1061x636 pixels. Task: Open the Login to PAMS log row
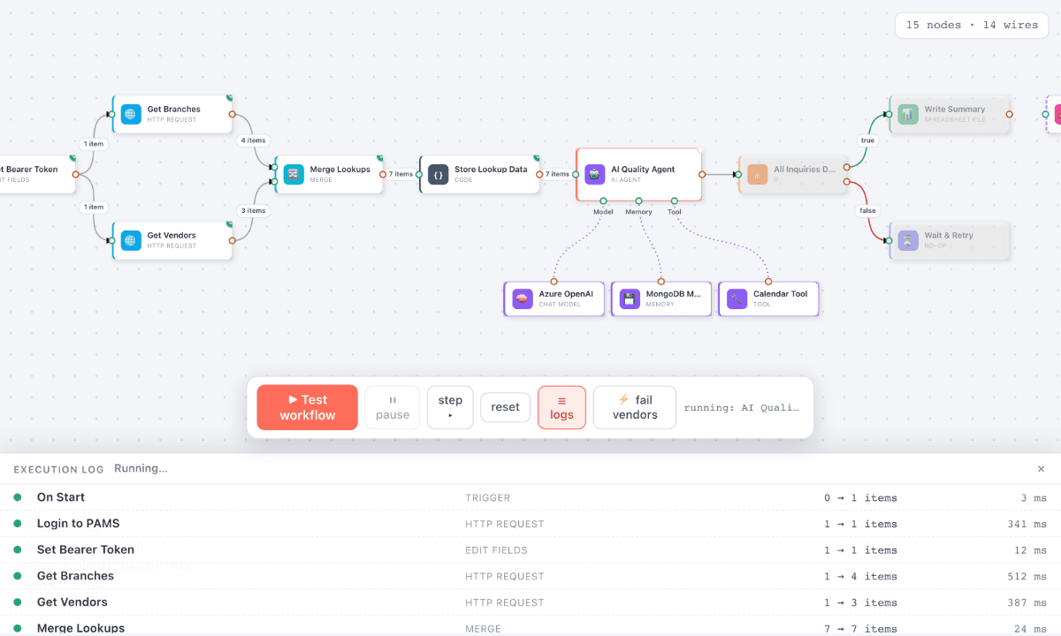point(530,524)
